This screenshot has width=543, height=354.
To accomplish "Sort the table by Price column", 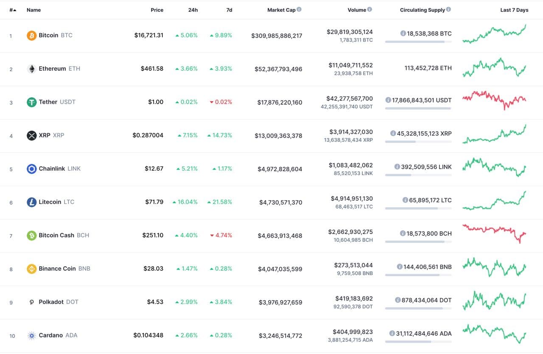I will point(157,10).
